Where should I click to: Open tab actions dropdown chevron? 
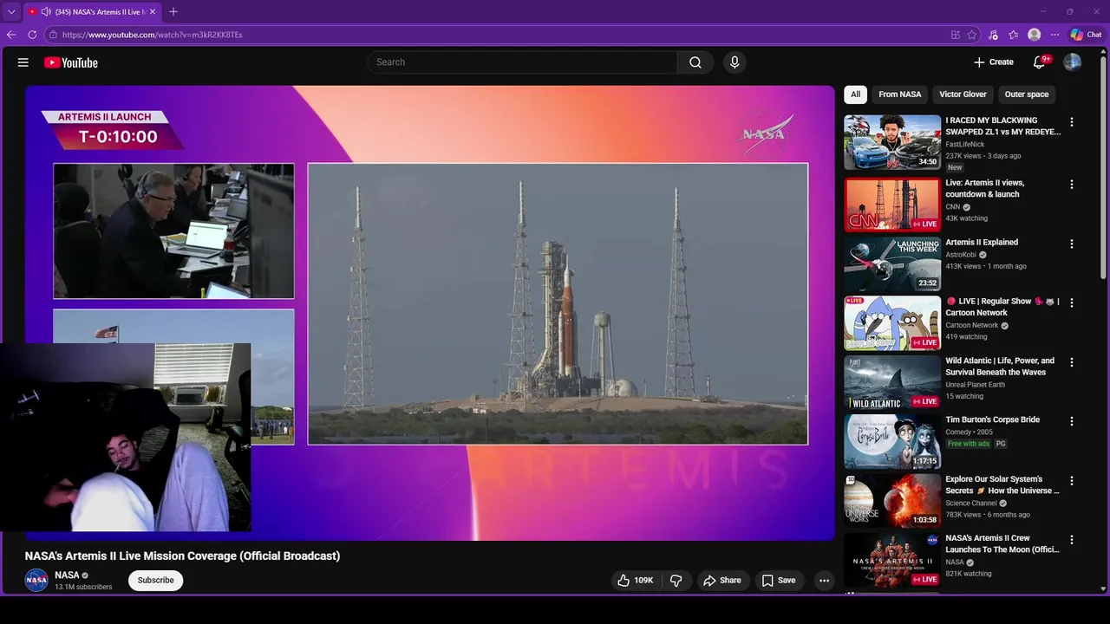click(11, 12)
